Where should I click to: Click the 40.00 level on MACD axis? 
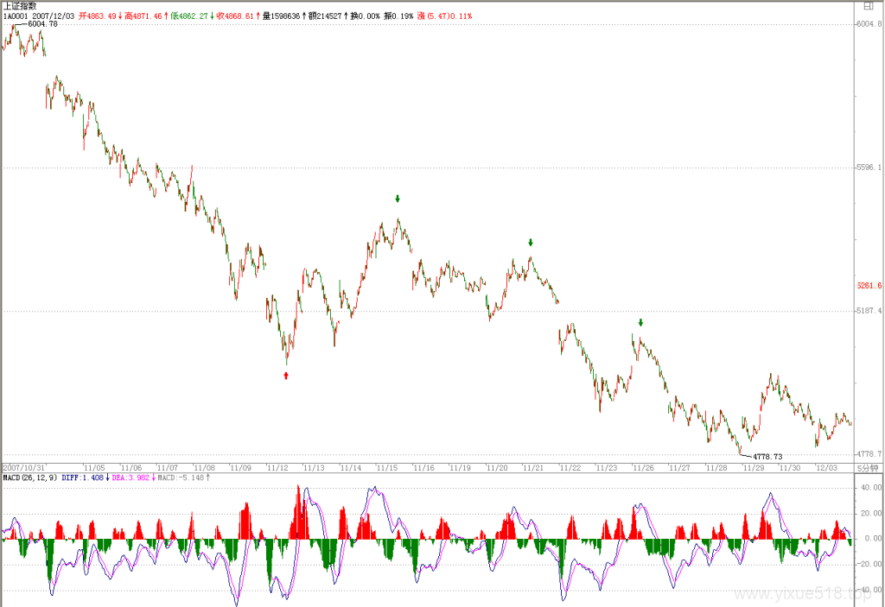871,487
